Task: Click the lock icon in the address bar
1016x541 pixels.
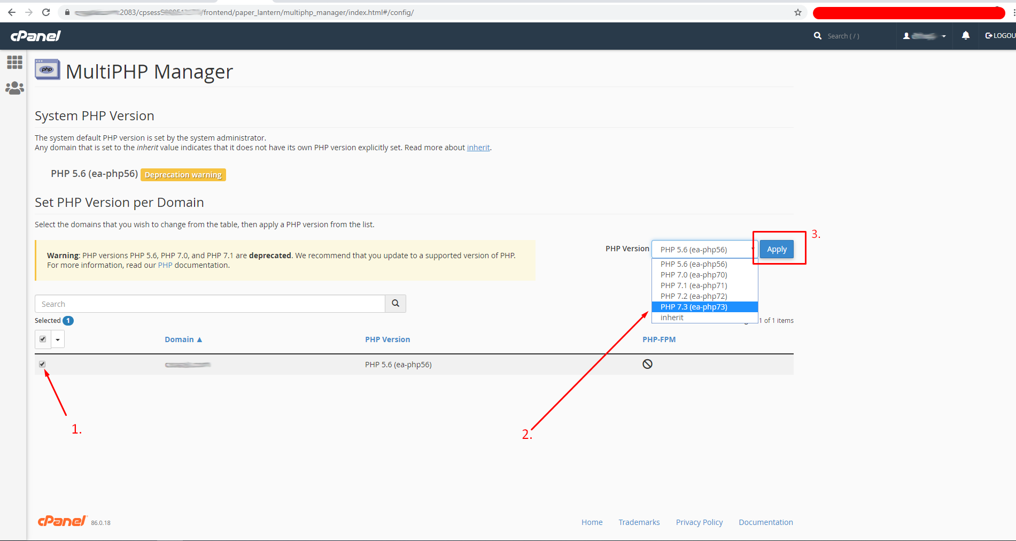Action: (x=67, y=12)
